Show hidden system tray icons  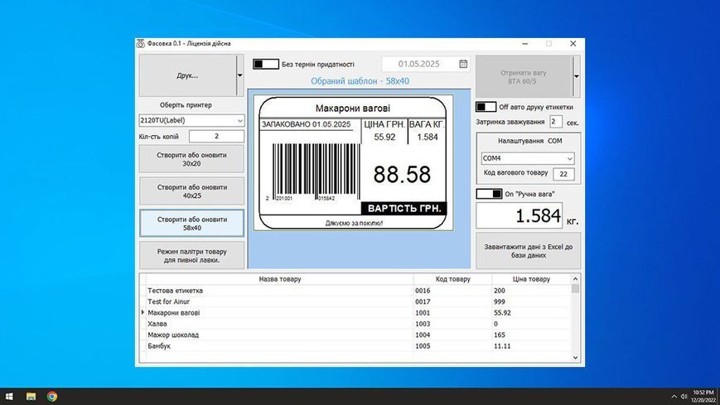point(674,396)
